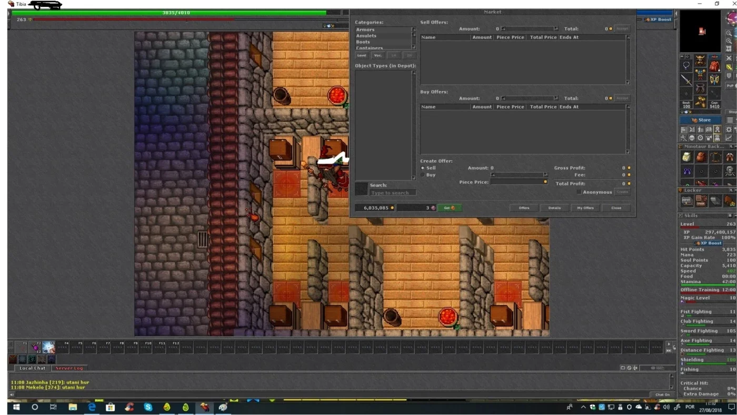The image size is (737, 415).
Task: Click the shield equipment slot
Action: pos(714,80)
